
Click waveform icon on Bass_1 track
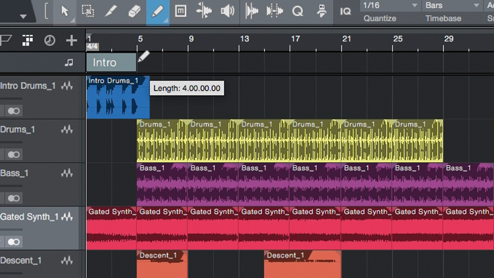pos(67,173)
